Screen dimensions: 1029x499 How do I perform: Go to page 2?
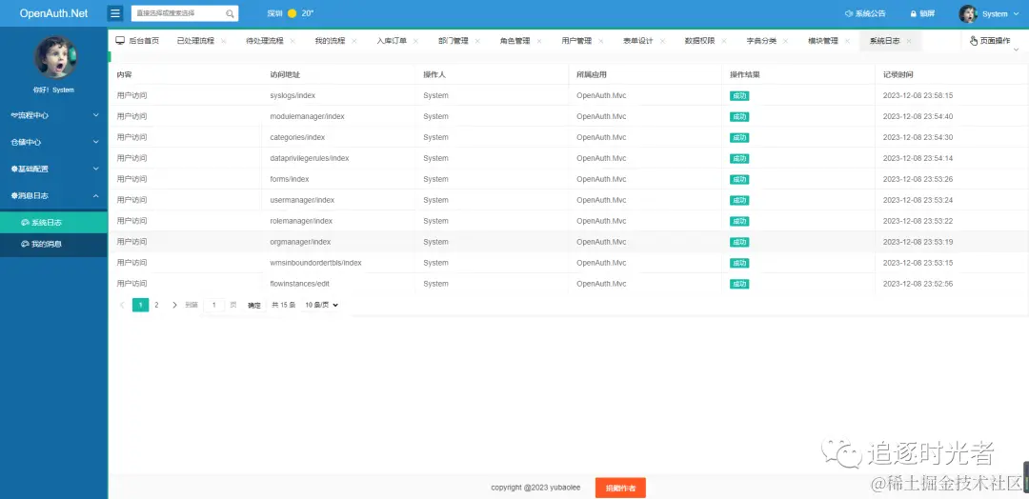pos(156,305)
